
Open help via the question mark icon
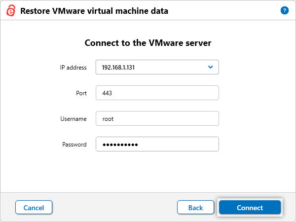pyautogui.click(x=284, y=10)
